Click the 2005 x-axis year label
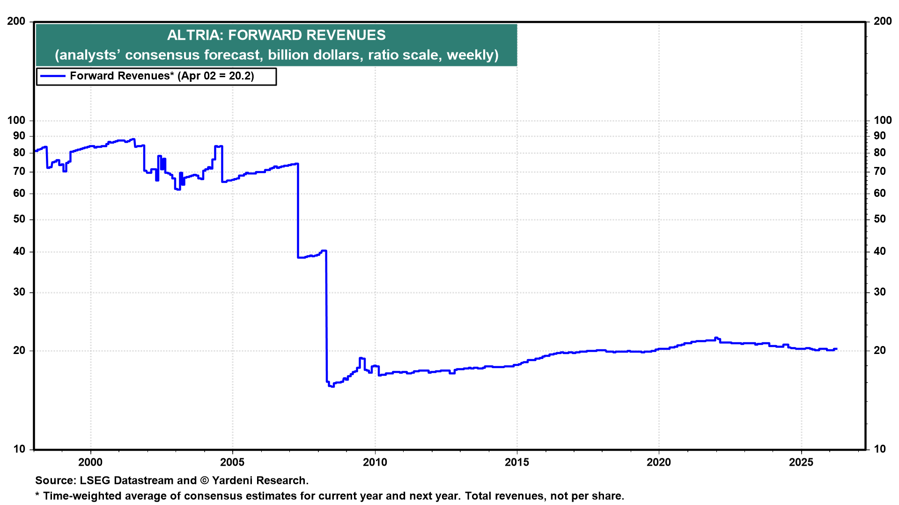This screenshot has height=505, width=899. pos(232,462)
